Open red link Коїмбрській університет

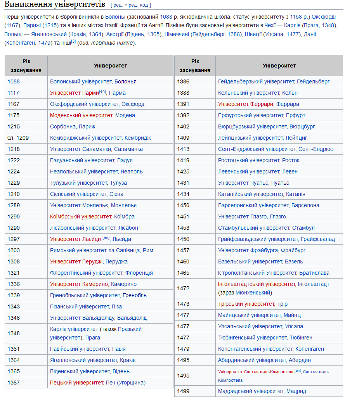[81, 216]
